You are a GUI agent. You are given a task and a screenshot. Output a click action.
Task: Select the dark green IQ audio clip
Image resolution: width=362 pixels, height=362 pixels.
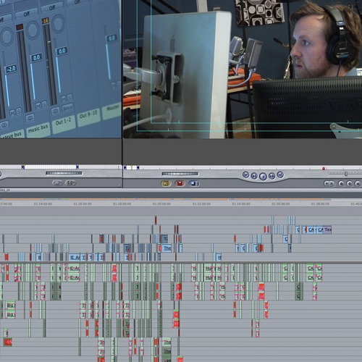299,287
